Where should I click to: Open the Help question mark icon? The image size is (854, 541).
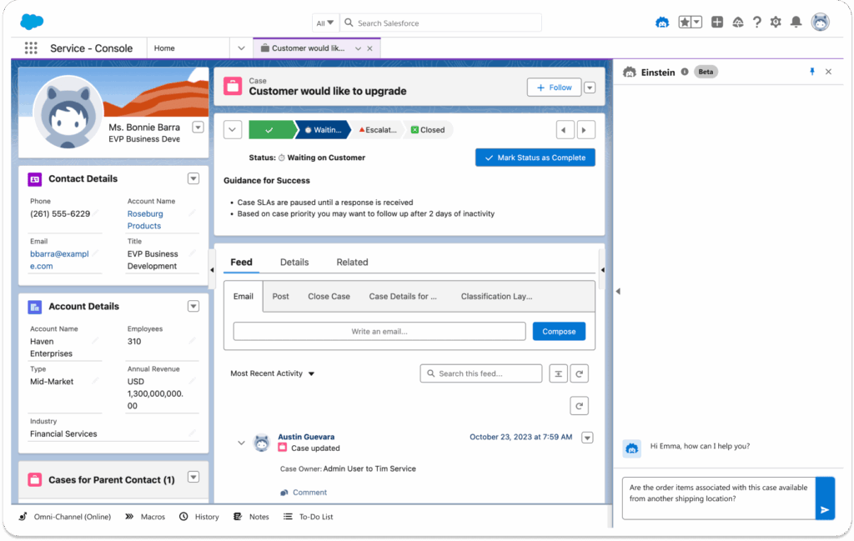756,23
